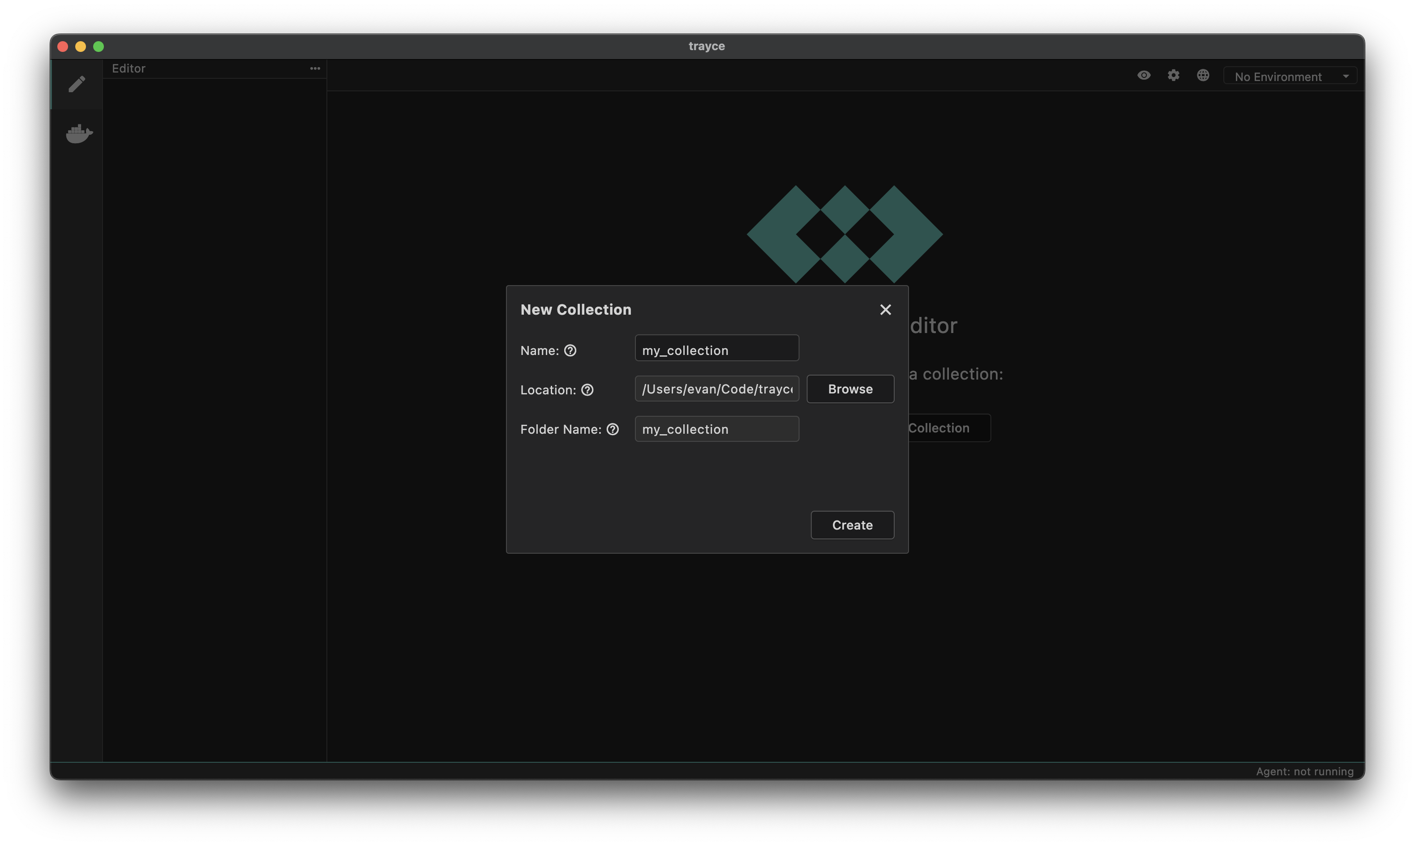Click the trayce window title
The height and width of the screenshot is (846, 1415).
pos(707,46)
